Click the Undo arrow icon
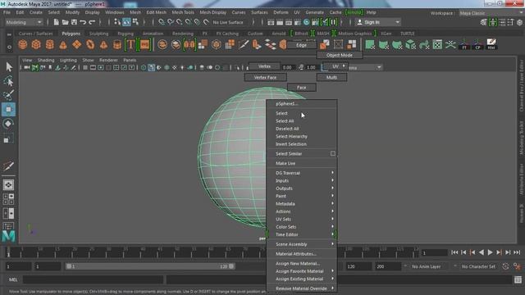 pos(83,22)
